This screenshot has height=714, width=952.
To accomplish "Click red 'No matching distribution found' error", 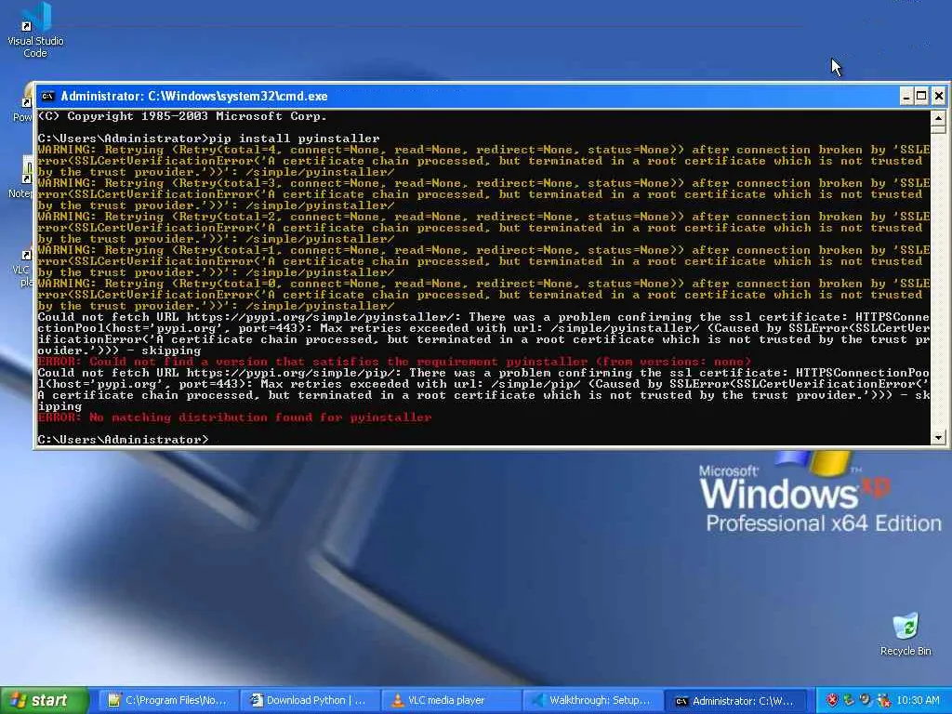I will [234, 417].
